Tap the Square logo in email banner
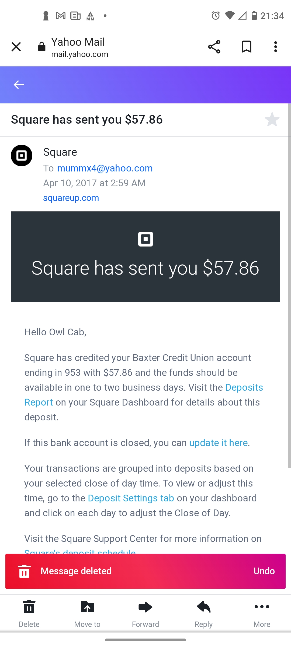291x648 pixels. click(145, 239)
